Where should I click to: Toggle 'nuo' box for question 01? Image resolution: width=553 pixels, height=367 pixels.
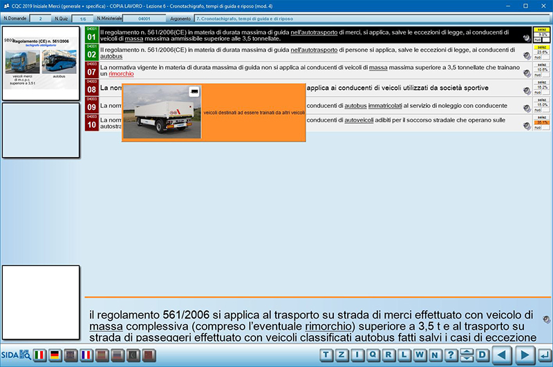[x=546, y=40]
